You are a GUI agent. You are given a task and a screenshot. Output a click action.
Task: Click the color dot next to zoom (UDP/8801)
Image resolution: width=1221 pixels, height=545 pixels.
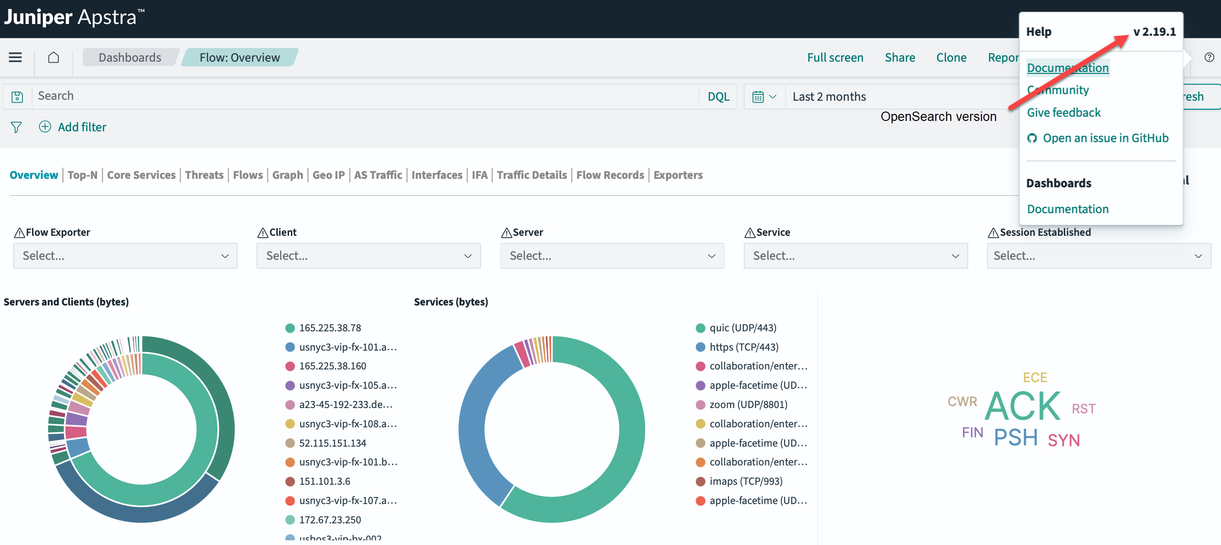pos(700,404)
